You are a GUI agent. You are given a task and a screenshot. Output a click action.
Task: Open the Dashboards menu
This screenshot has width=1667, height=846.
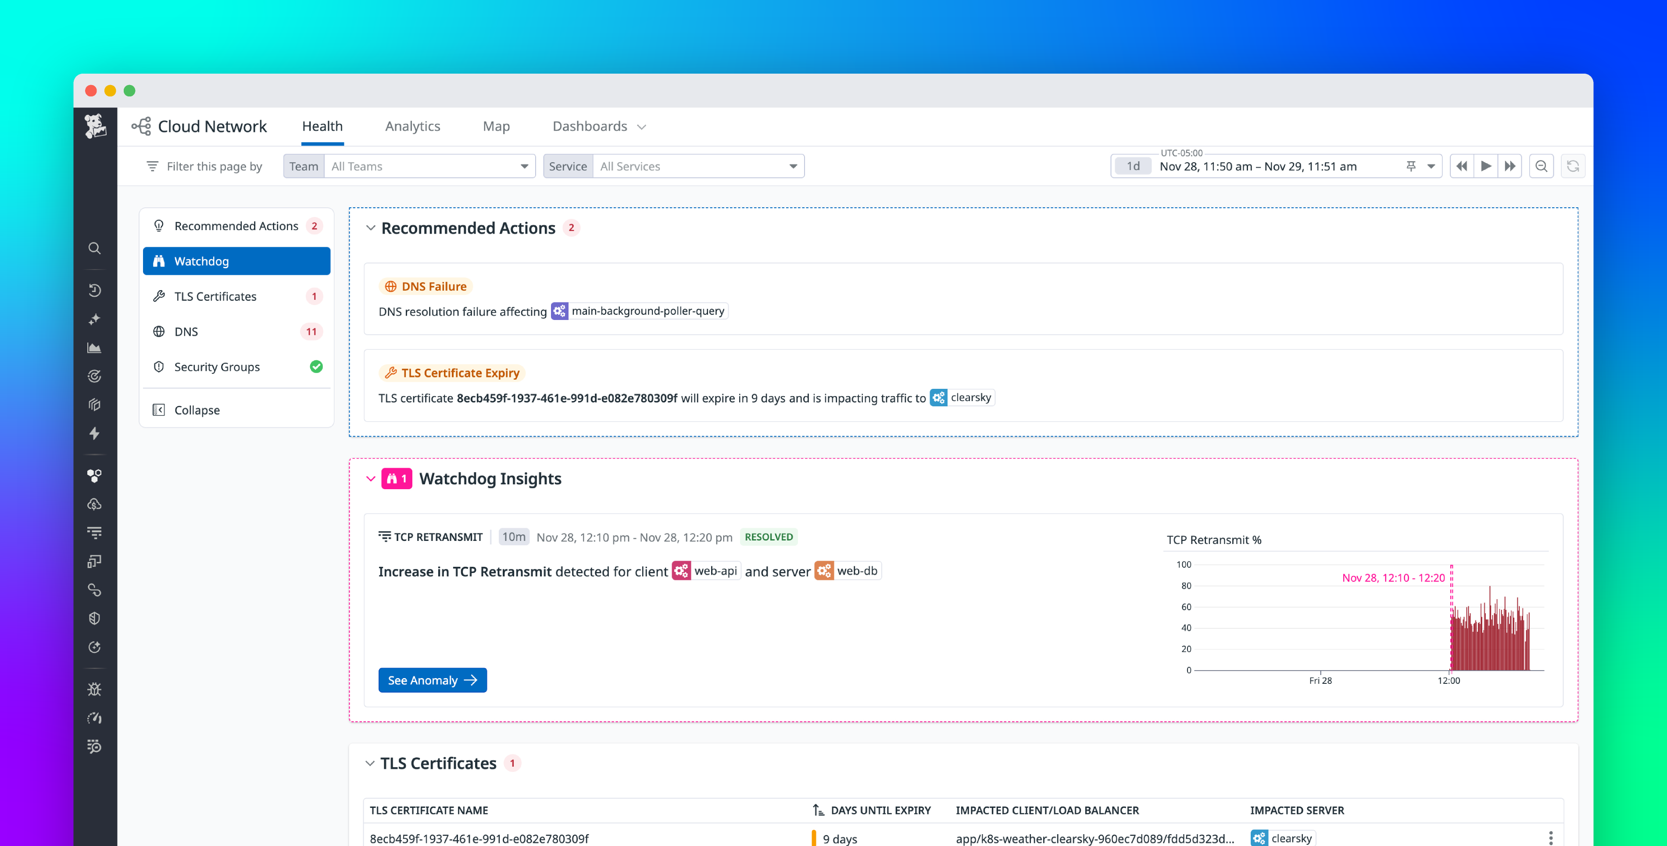pos(590,126)
